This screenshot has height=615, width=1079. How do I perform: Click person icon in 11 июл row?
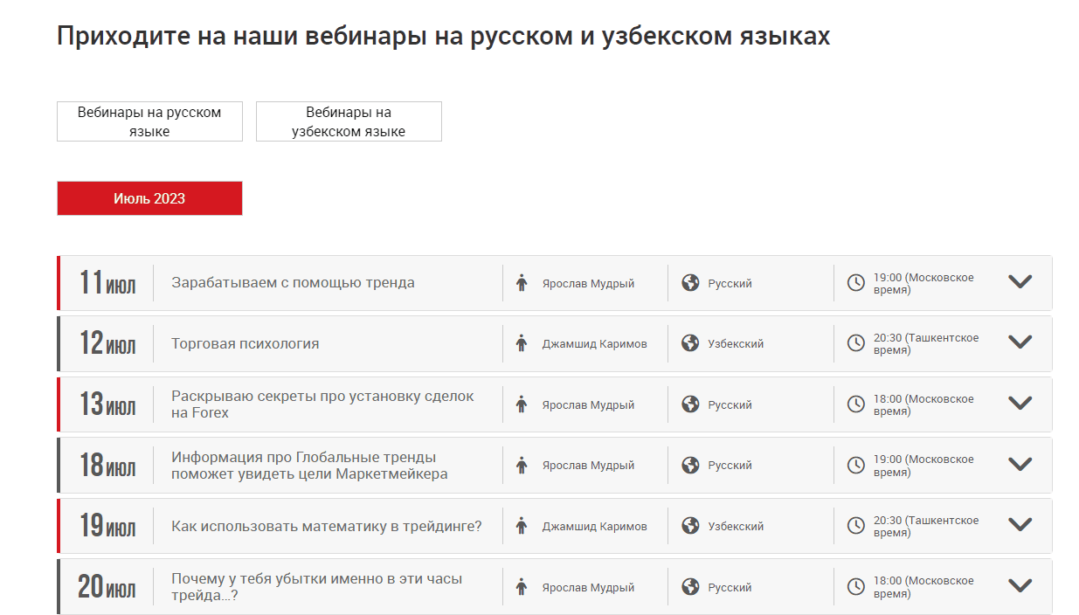tap(522, 283)
